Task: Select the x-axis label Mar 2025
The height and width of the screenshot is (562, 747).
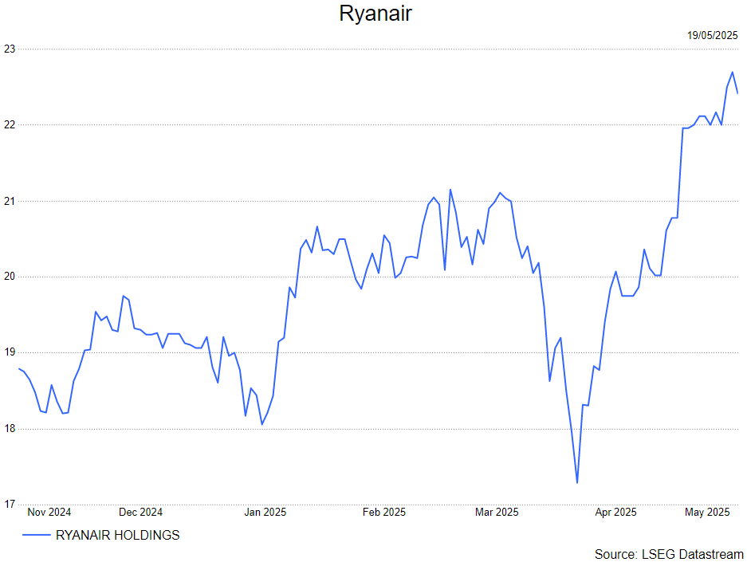Action: tap(497, 512)
